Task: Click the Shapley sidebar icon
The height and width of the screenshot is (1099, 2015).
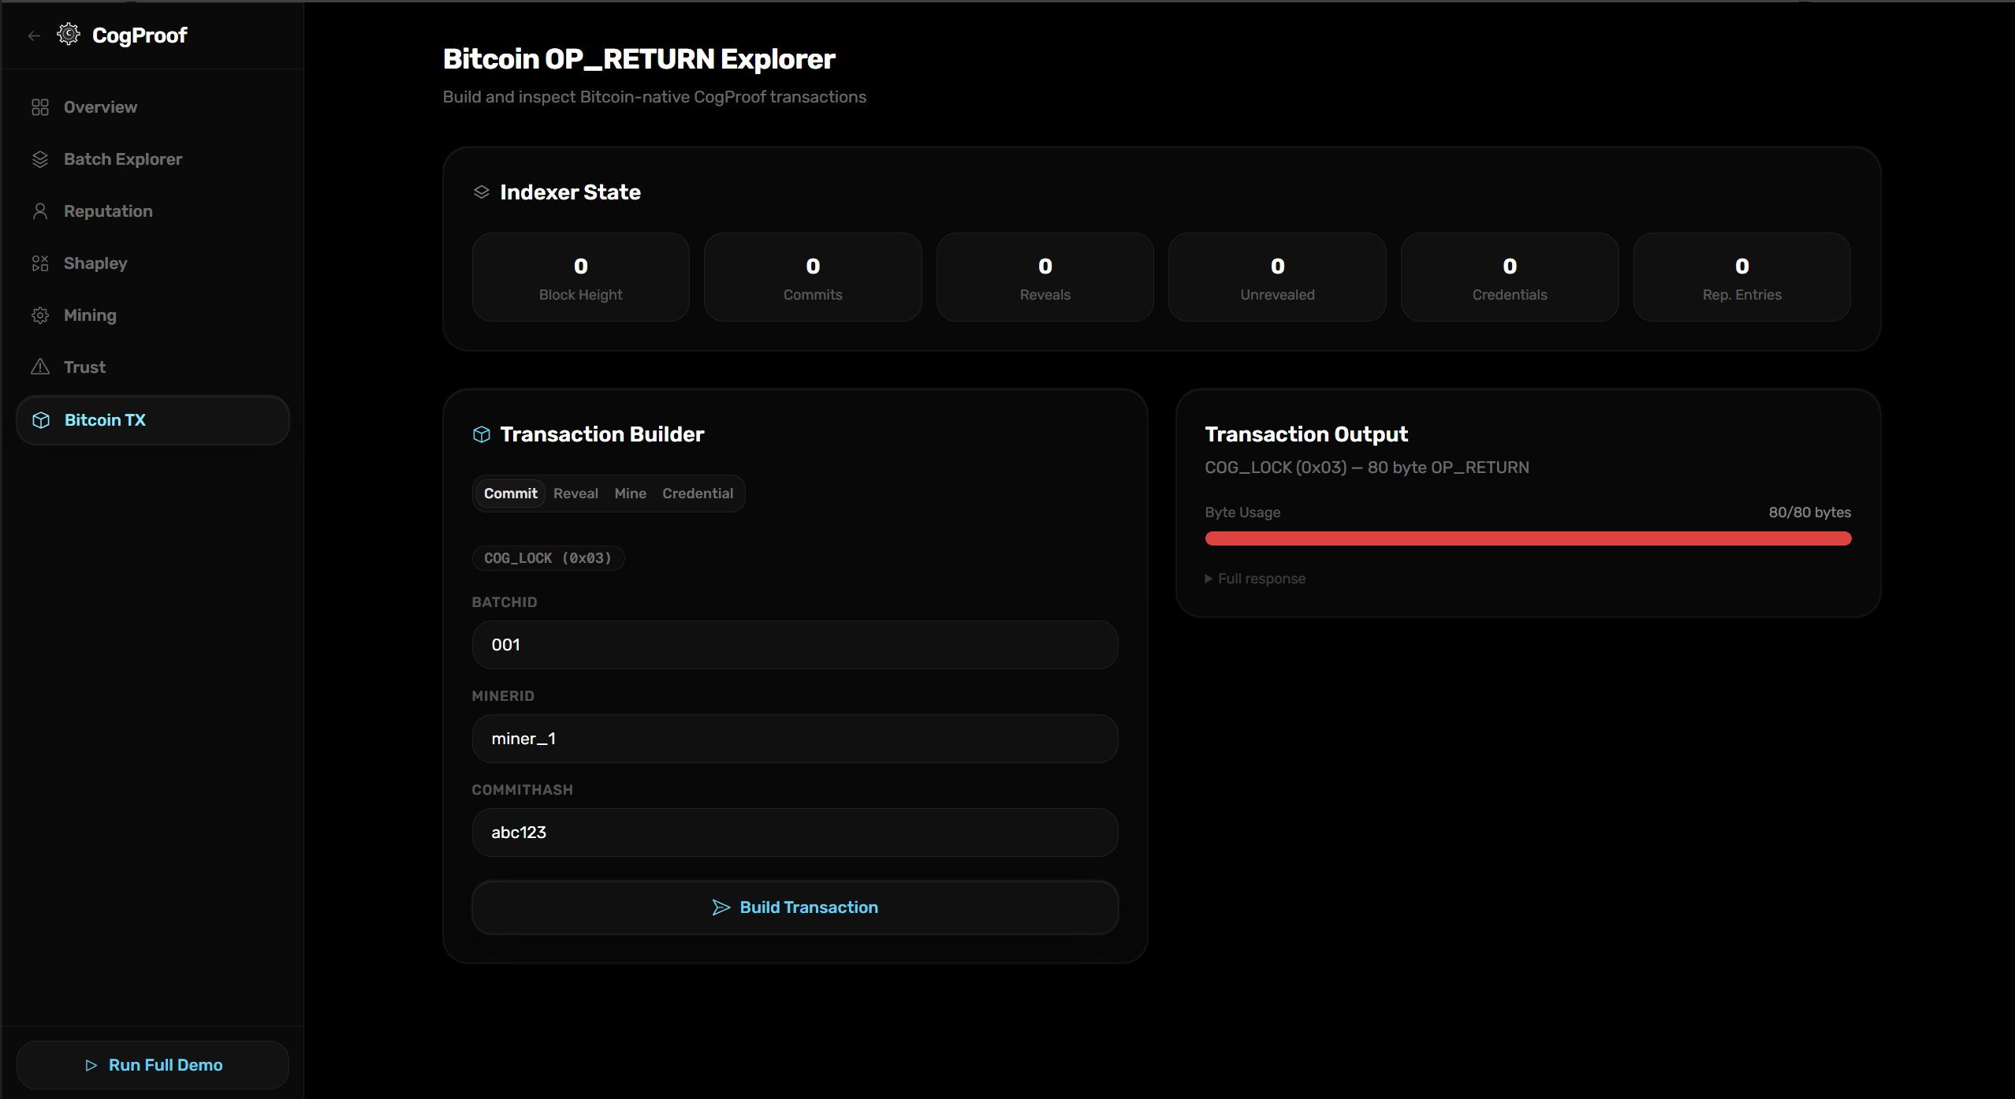Action: [x=40, y=263]
